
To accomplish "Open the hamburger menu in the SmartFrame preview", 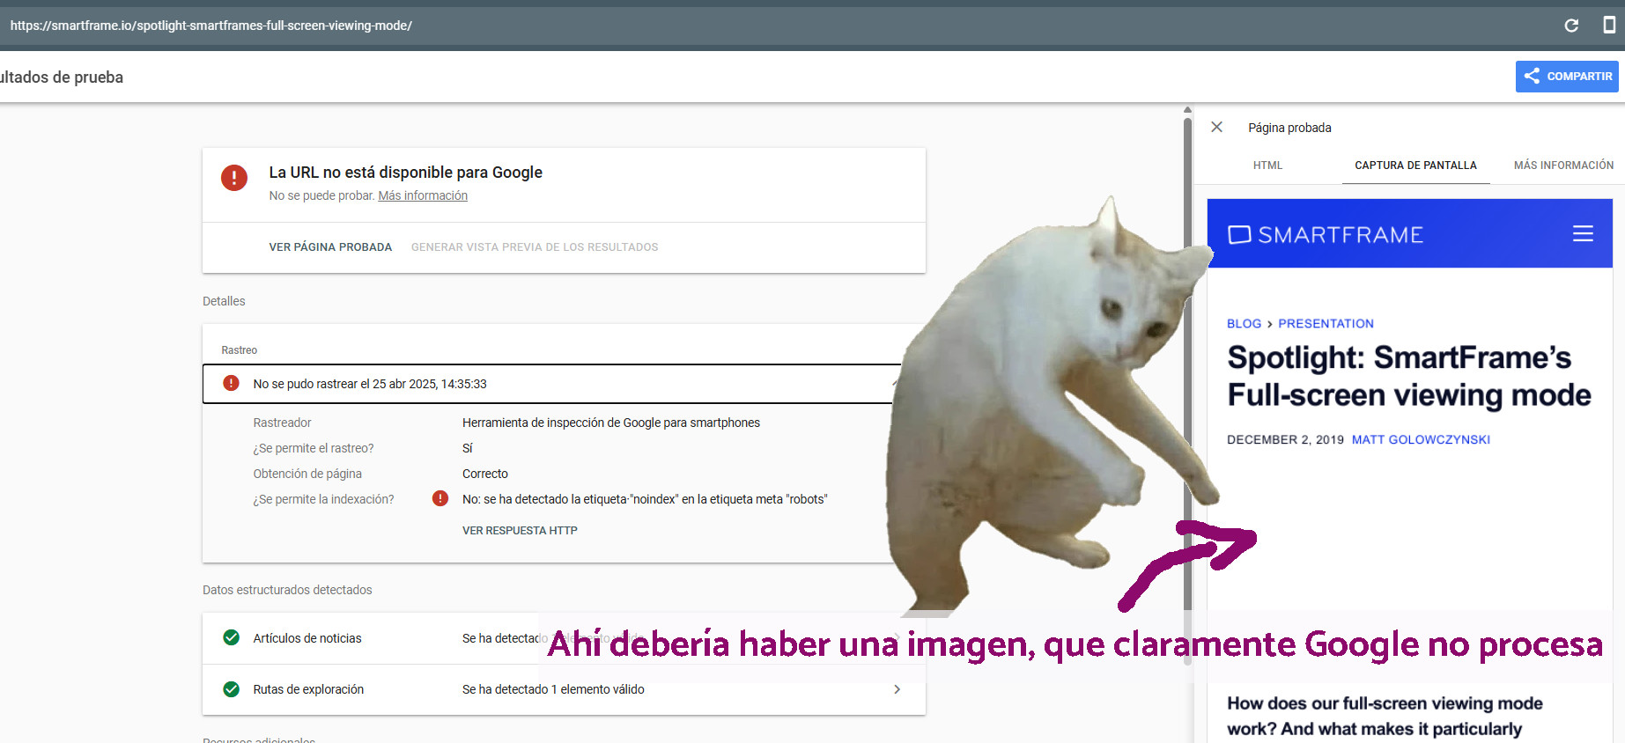I will [1583, 233].
